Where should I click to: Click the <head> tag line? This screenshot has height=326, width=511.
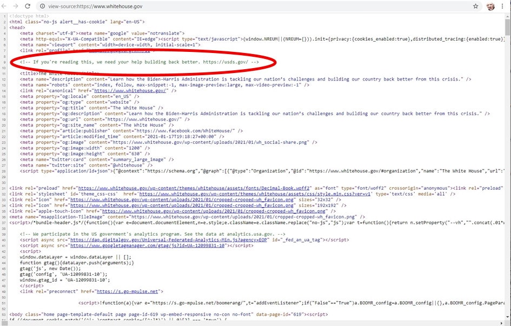click(x=17, y=28)
